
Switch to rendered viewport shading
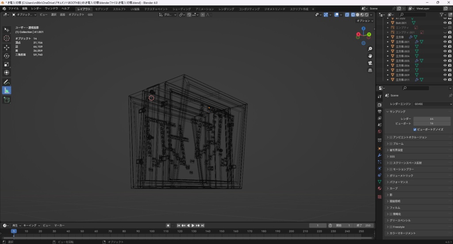tap(367, 15)
